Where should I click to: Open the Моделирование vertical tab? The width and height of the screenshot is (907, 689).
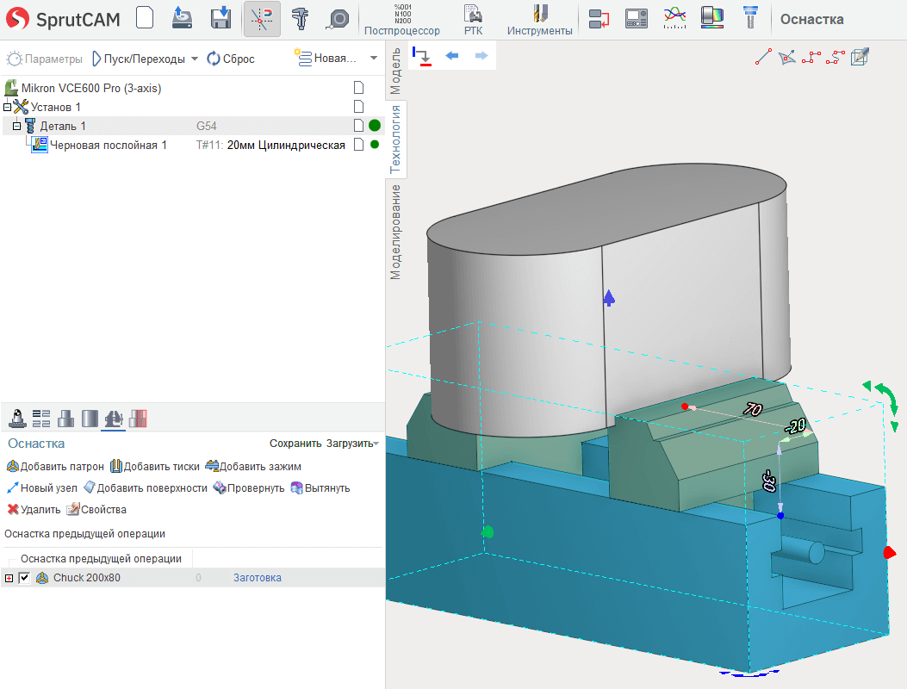point(396,232)
